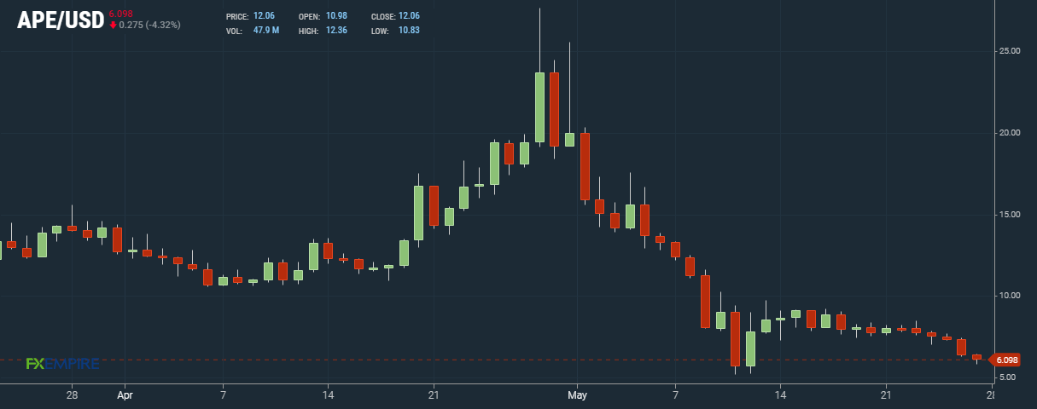Select the Apr label on the time axis

pyautogui.click(x=125, y=395)
